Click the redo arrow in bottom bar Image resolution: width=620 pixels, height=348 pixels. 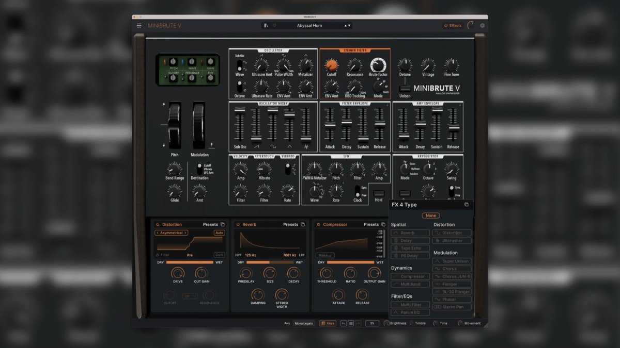[x=358, y=323]
